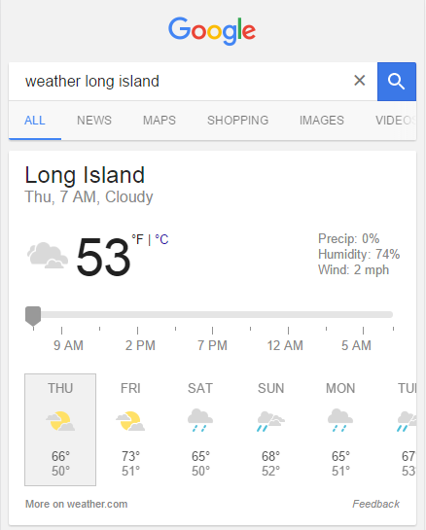Select the Sunday showers forecast icon
426x530 pixels.
[x=270, y=421]
